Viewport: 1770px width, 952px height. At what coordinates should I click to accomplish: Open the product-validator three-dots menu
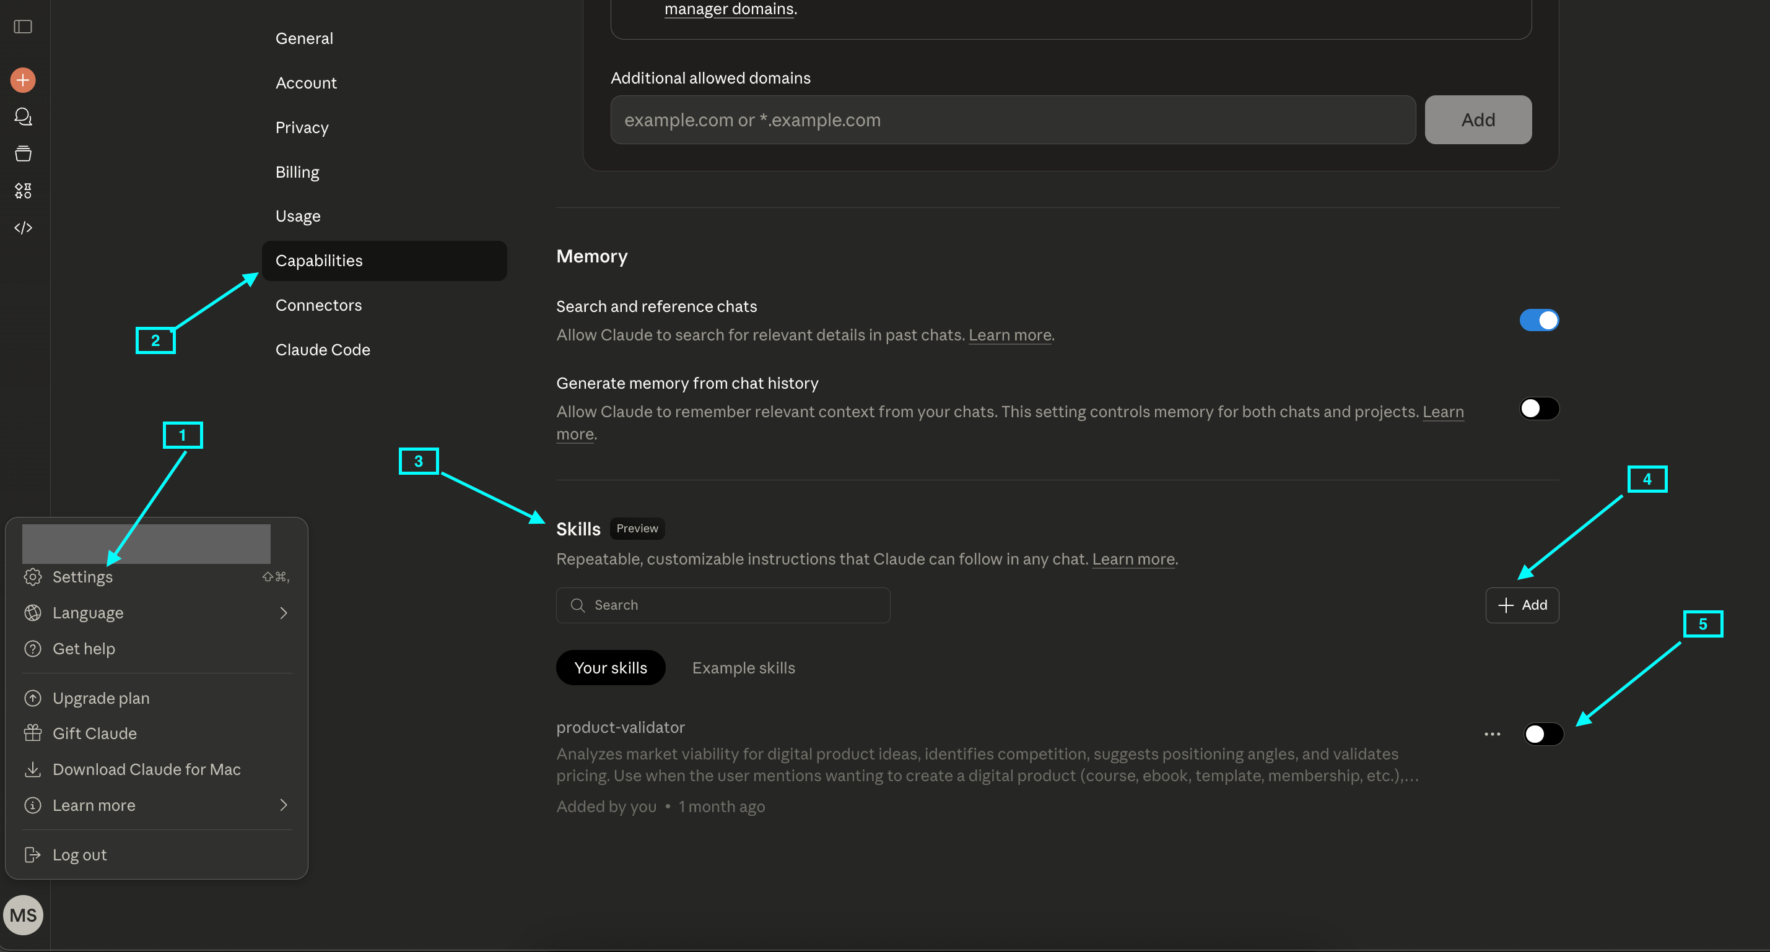1492,734
